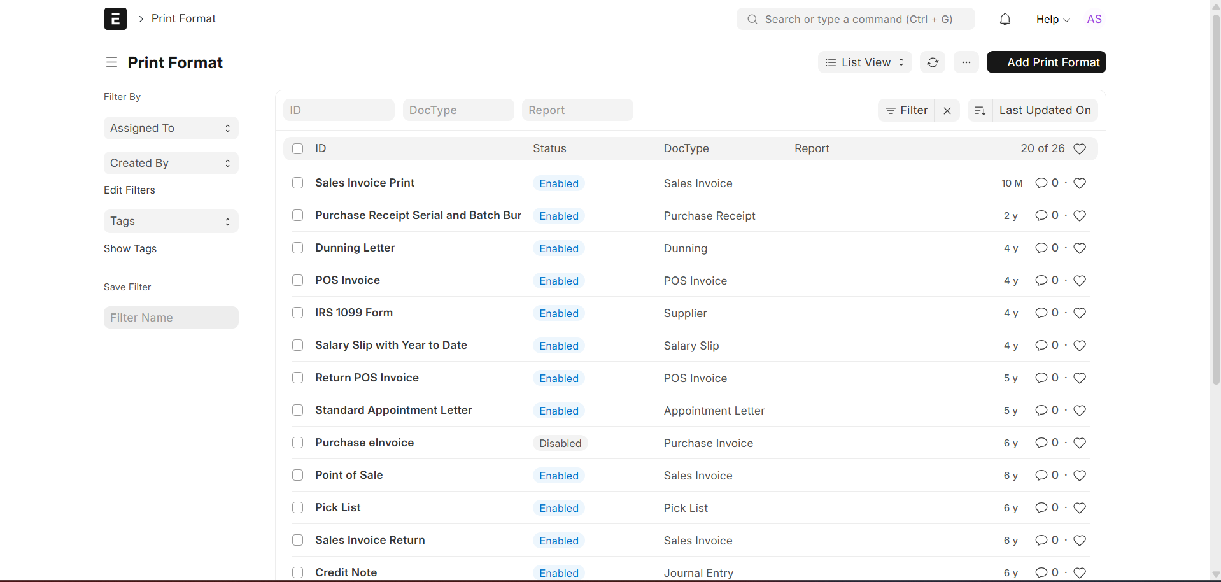This screenshot has width=1221, height=582.
Task: Like the Sales Invoice Print row heart
Action: point(1079,183)
